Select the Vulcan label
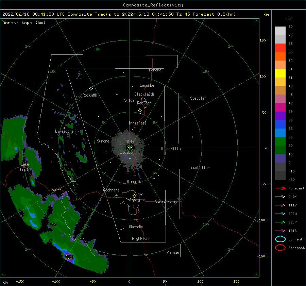Image resolution: width=306 pixels, height=286 pixels. [173, 253]
